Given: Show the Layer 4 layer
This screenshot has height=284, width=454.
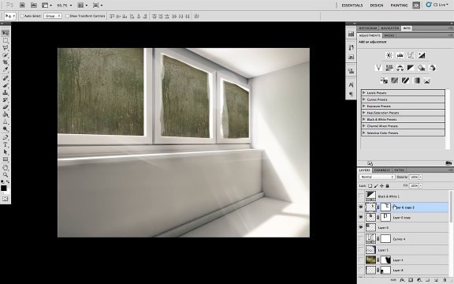Looking at the screenshot, I should tap(361, 260).
